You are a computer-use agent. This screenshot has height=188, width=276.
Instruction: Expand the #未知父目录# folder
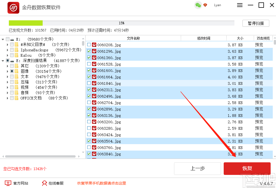tap(8, 45)
